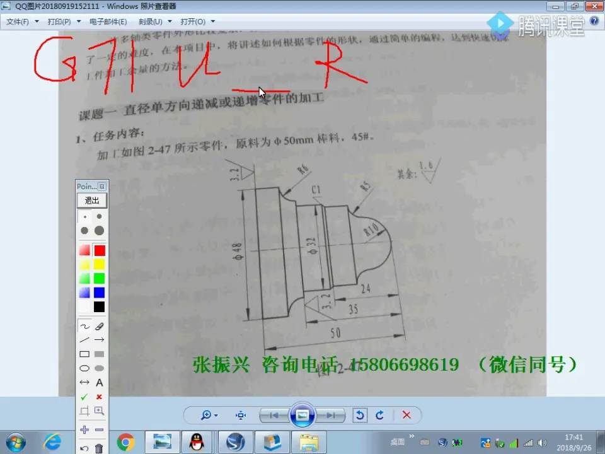605x454 pixels.
Task: Select the blue color swatch
Action: [100, 292]
